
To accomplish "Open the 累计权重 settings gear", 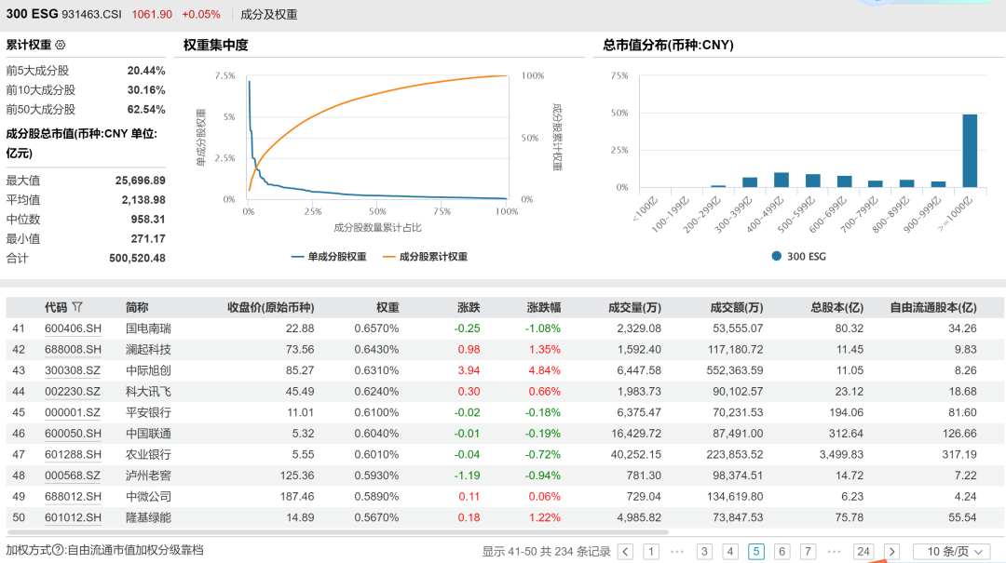I will 61,45.
